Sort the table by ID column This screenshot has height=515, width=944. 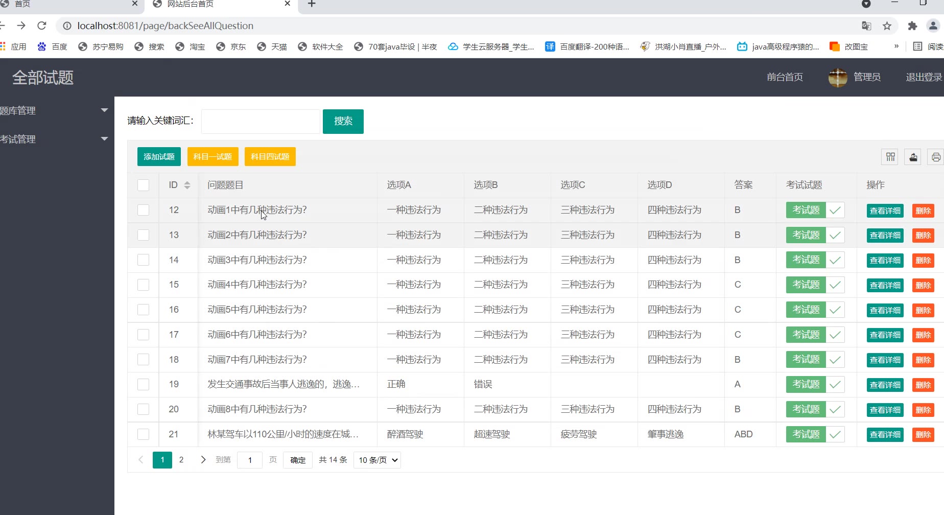pos(187,185)
